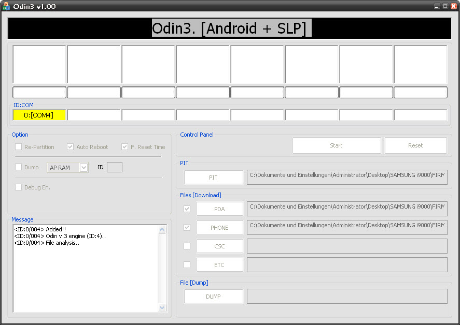Click the empty DUMP path field
This screenshot has height=325, width=460.
[347, 297]
